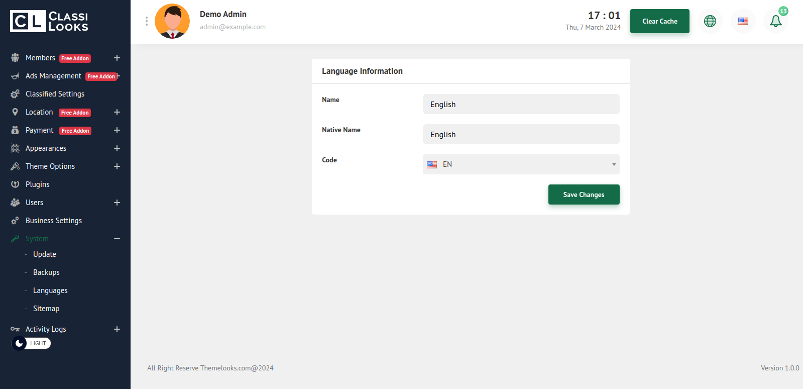Click the ClassiLooks logo

coord(49,21)
